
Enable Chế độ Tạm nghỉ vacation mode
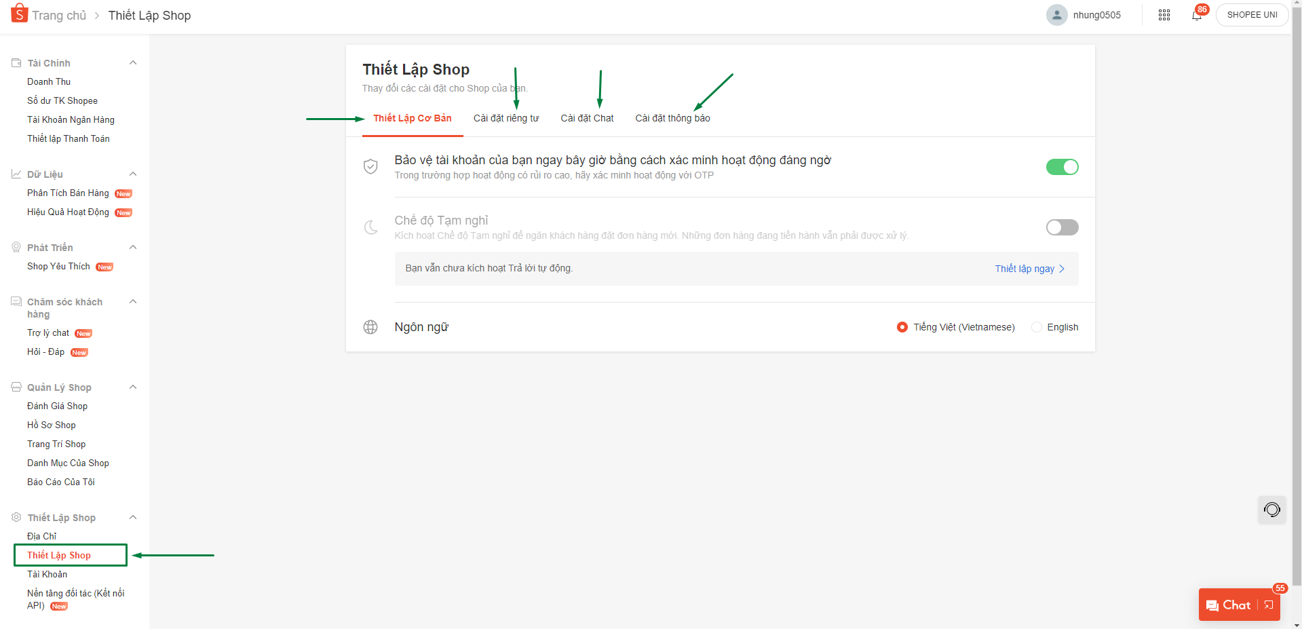[x=1062, y=227]
